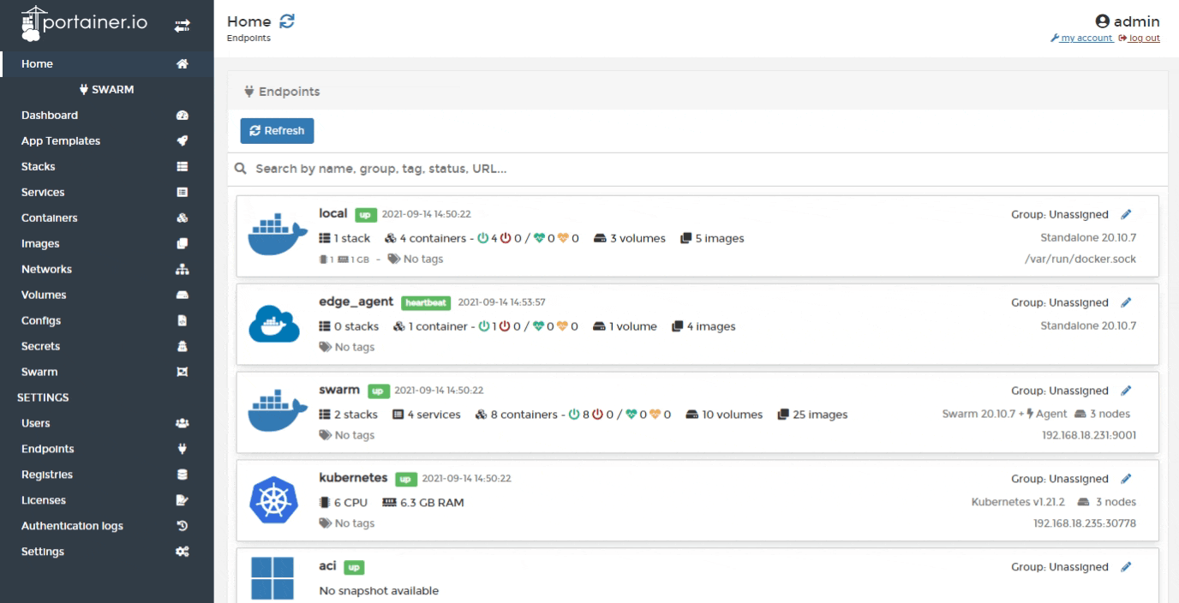
Task: Click the cloud Docker logo of edge_agent
Action: [x=272, y=324]
